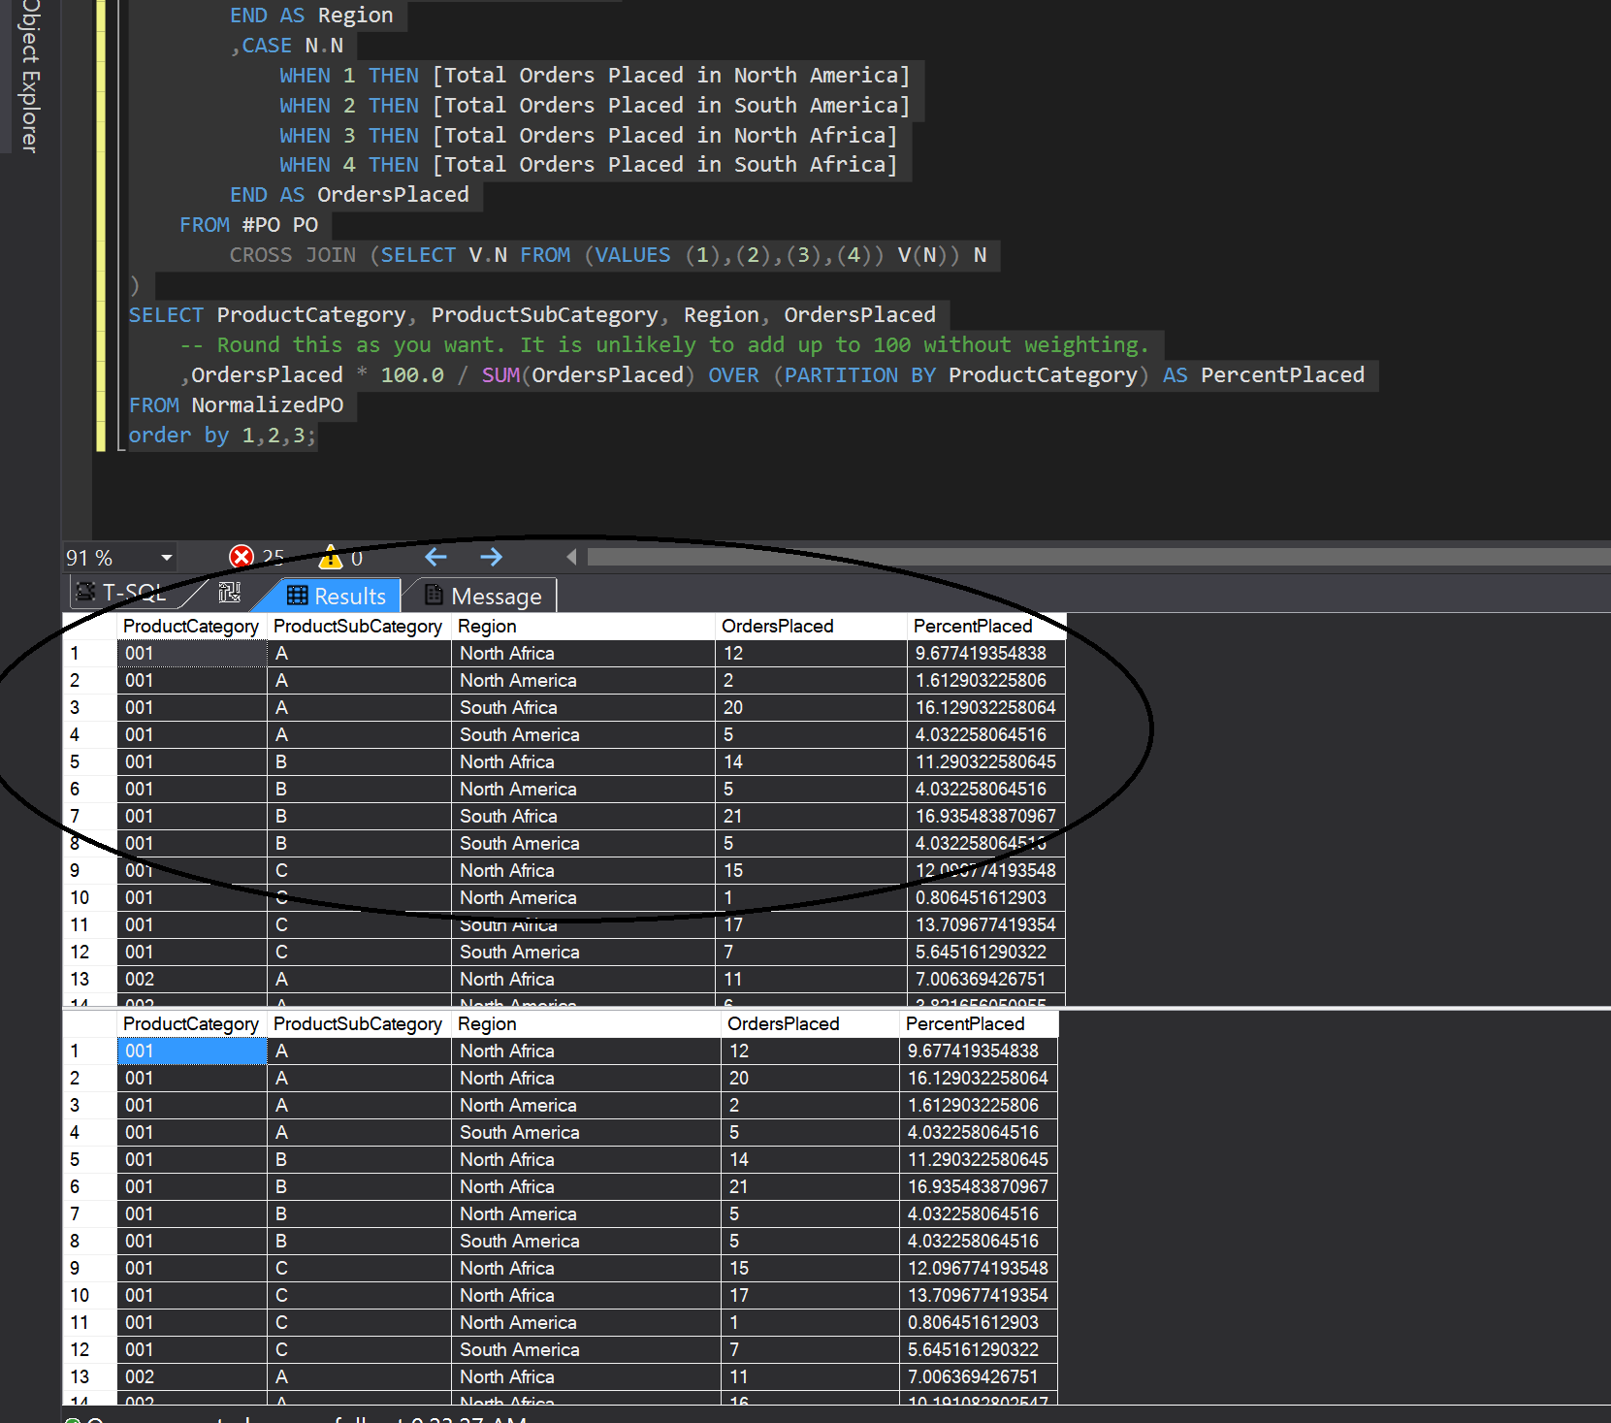Viewport: 1611px width, 1423px height.
Task: Select highlighted 001 cell in second grid row 1
Action: pyautogui.click(x=191, y=1051)
